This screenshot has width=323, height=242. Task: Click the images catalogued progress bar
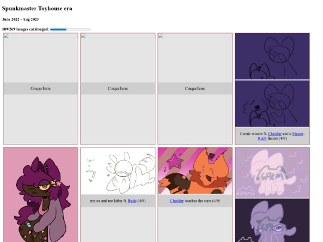(71, 29)
